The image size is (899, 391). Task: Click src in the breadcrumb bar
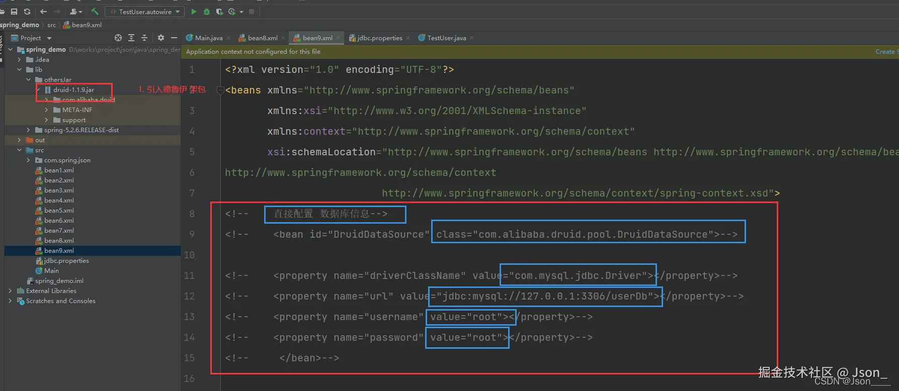(51, 25)
